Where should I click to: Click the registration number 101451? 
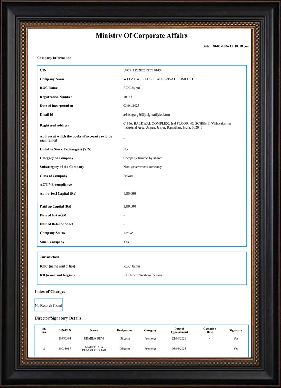(x=128, y=97)
